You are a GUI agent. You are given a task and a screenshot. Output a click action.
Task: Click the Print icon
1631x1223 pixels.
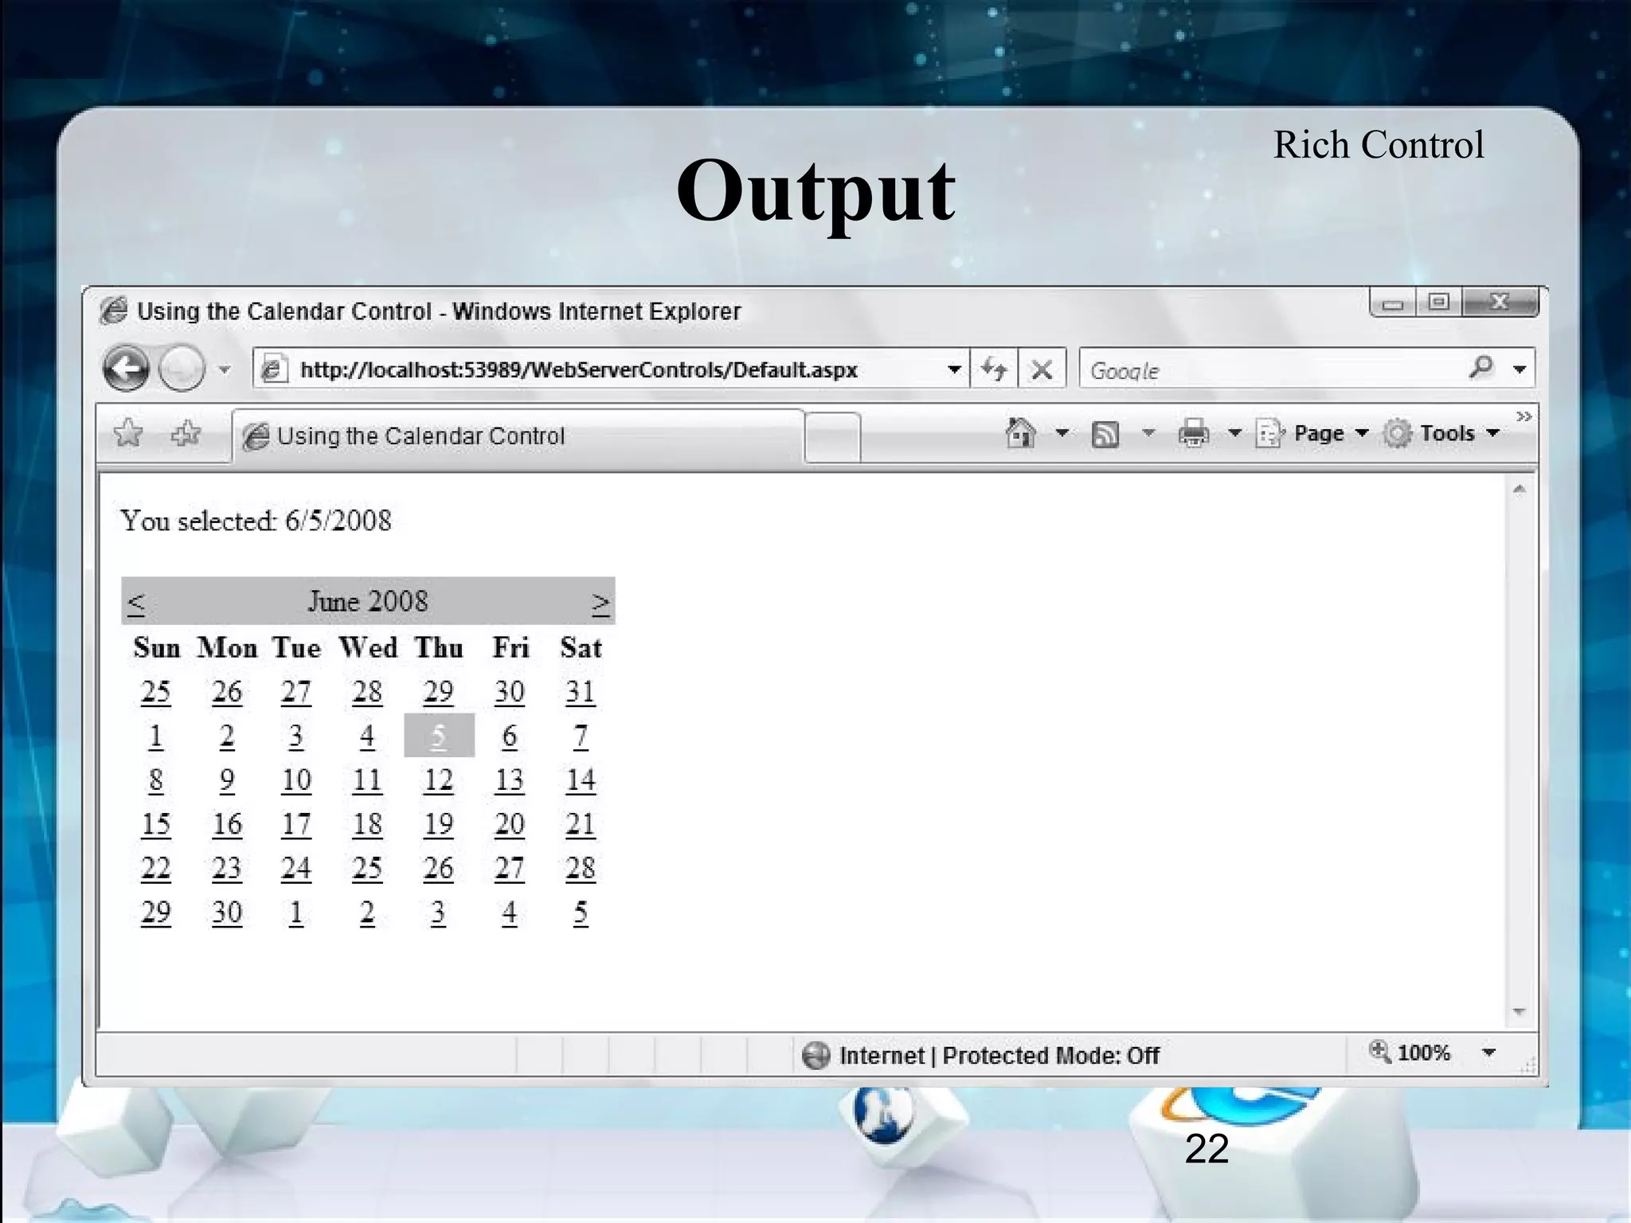[1193, 434]
